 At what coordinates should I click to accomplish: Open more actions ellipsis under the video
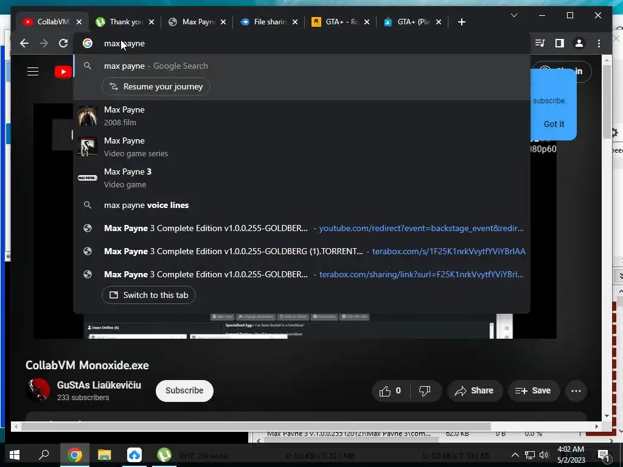click(x=576, y=391)
